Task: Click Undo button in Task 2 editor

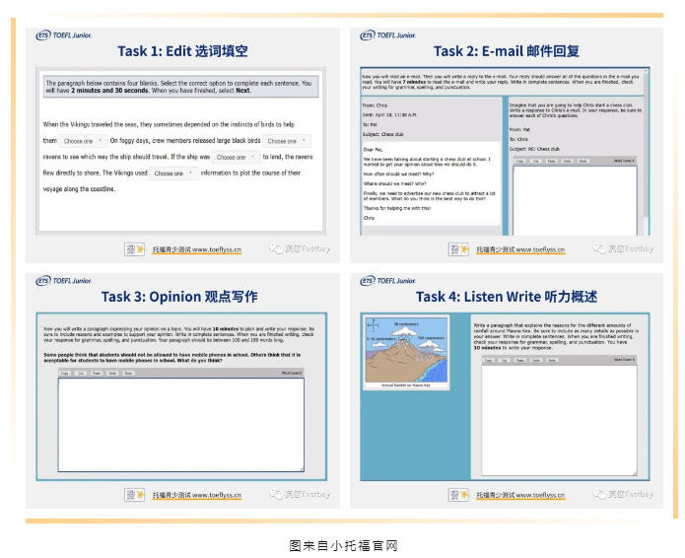Action: coord(568,161)
